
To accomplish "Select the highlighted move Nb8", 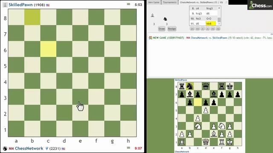I will coord(210,24).
